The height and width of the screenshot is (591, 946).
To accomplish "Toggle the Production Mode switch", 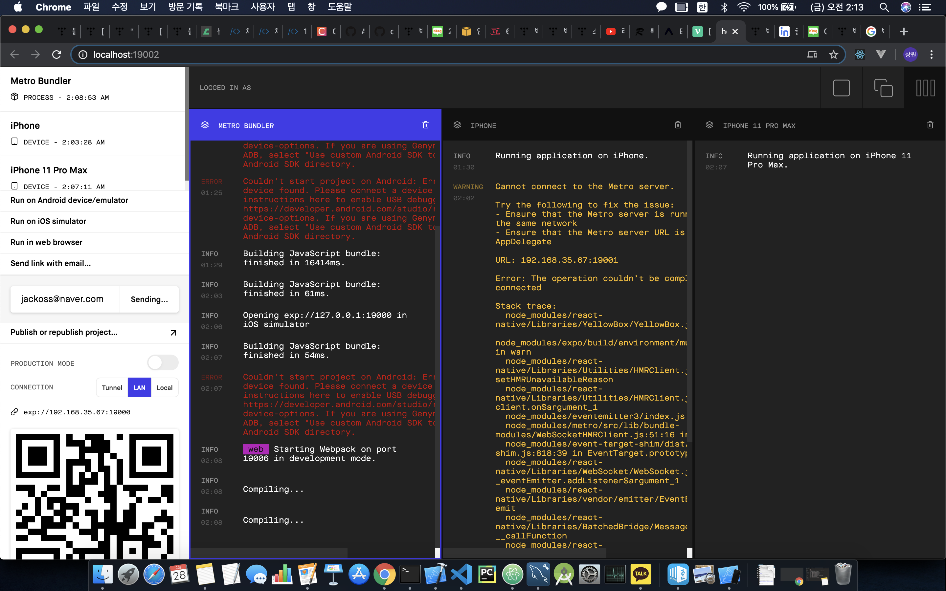I will (163, 363).
